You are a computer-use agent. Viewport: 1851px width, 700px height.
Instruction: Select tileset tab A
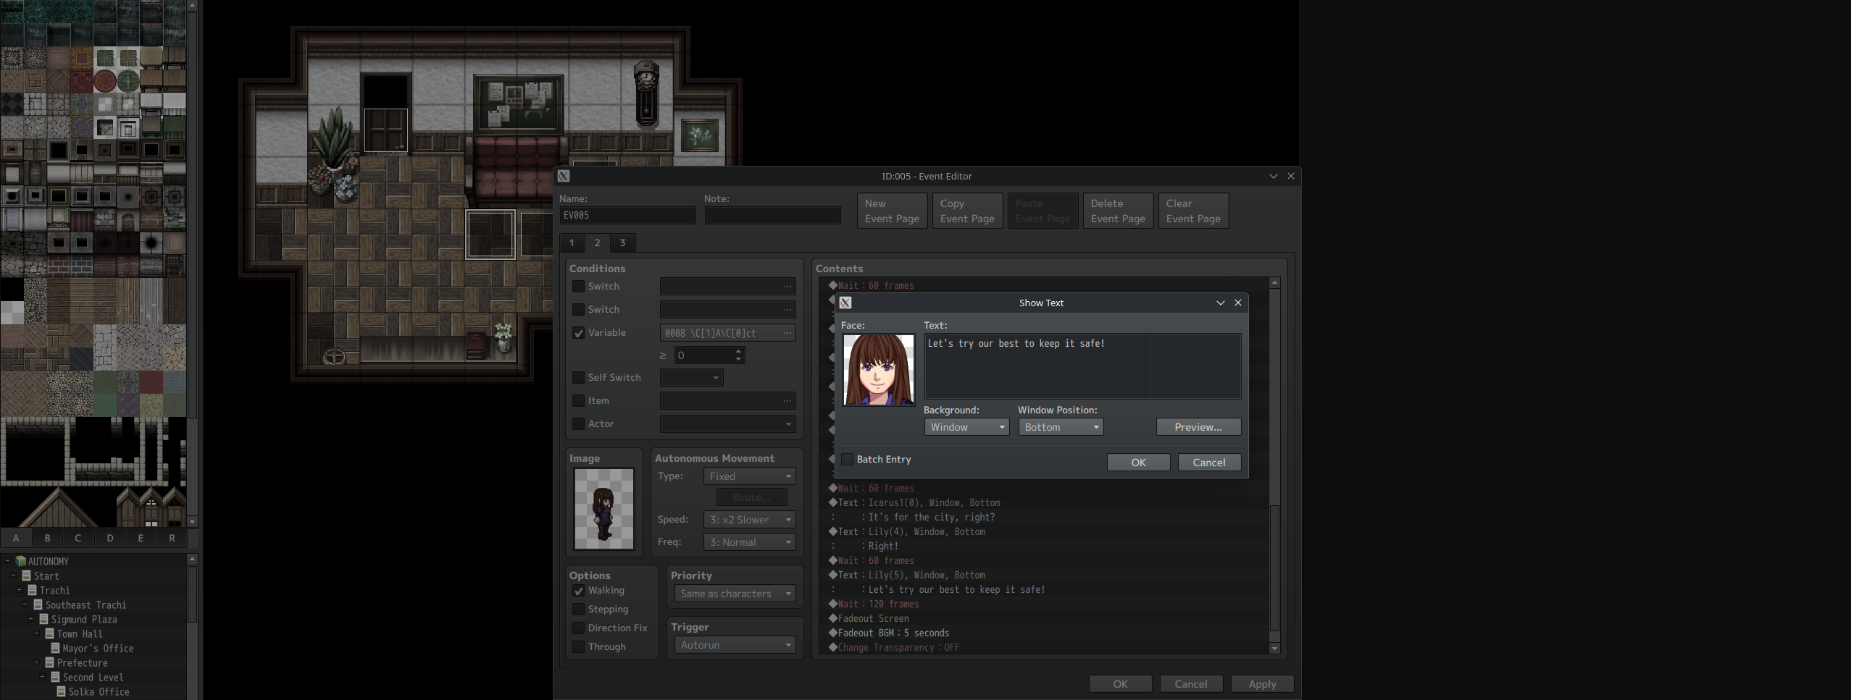[x=16, y=538]
